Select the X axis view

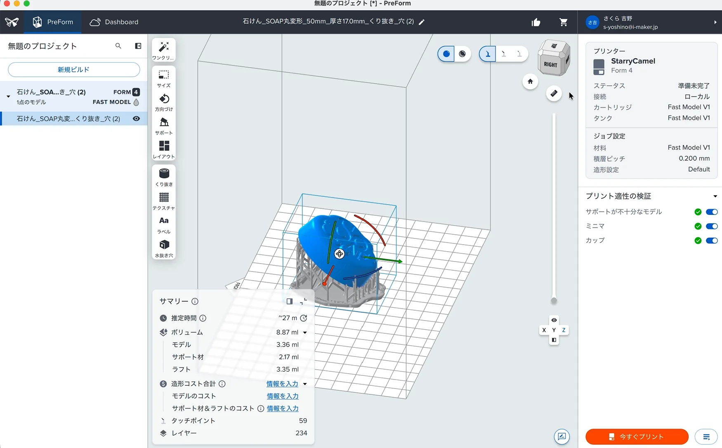(x=544, y=330)
